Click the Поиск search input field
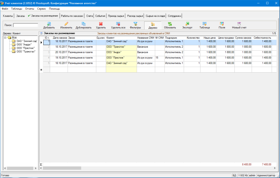The width and height of the screenshot is (280, 178). [x=25, y=25]
